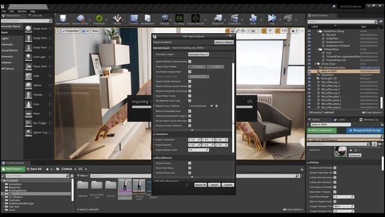Delete Material Curve Suffixes array elements
This screenshot has width=385, height=217.
click(x=217, y=106)
